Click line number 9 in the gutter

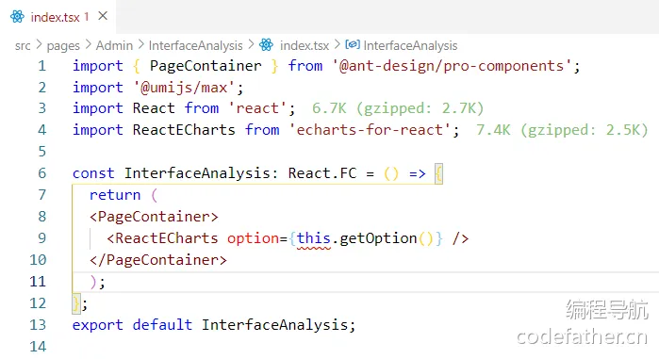41,238
